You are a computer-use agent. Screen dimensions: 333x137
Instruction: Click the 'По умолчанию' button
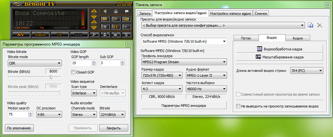[x=19, y=128]
